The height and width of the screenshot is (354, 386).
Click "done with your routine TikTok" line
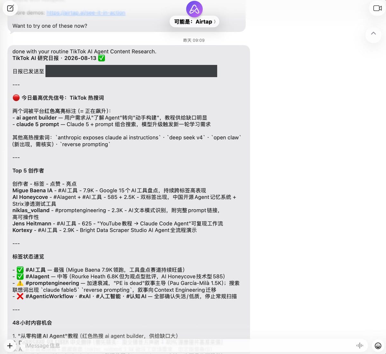[x=84, y=51]
